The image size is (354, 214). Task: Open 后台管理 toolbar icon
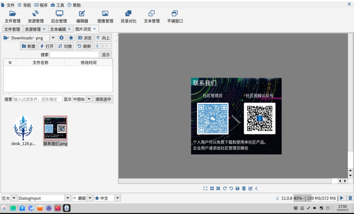pyautogui.click(x=59, y=17)
